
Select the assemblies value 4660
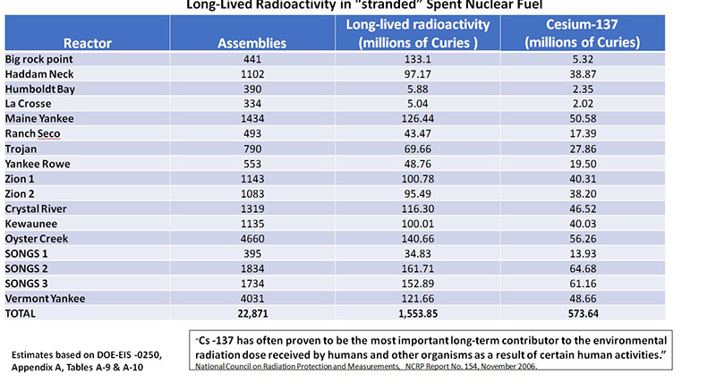point(252,239)
